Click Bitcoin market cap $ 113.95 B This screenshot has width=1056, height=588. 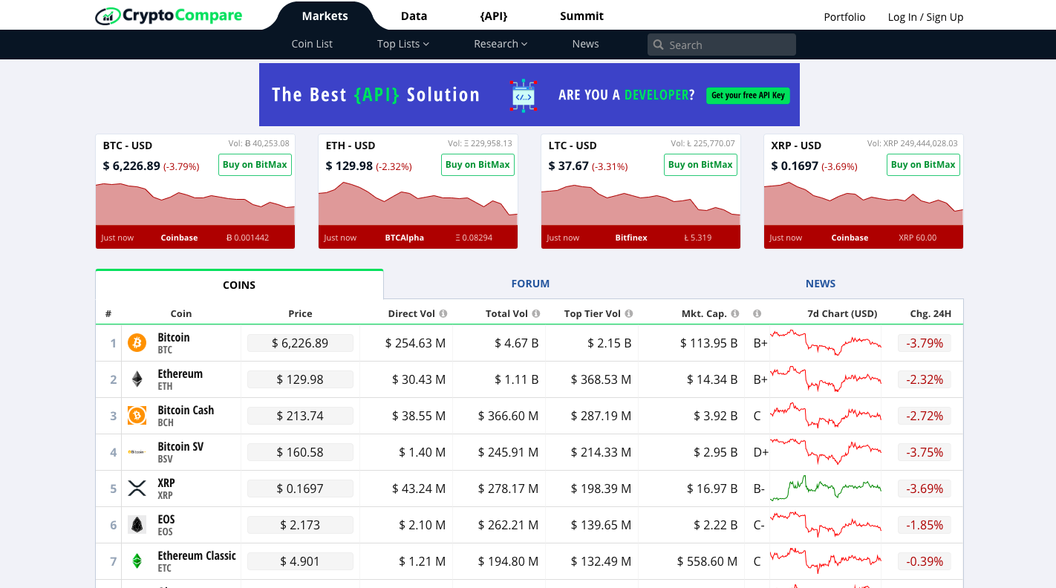(708, 343)
